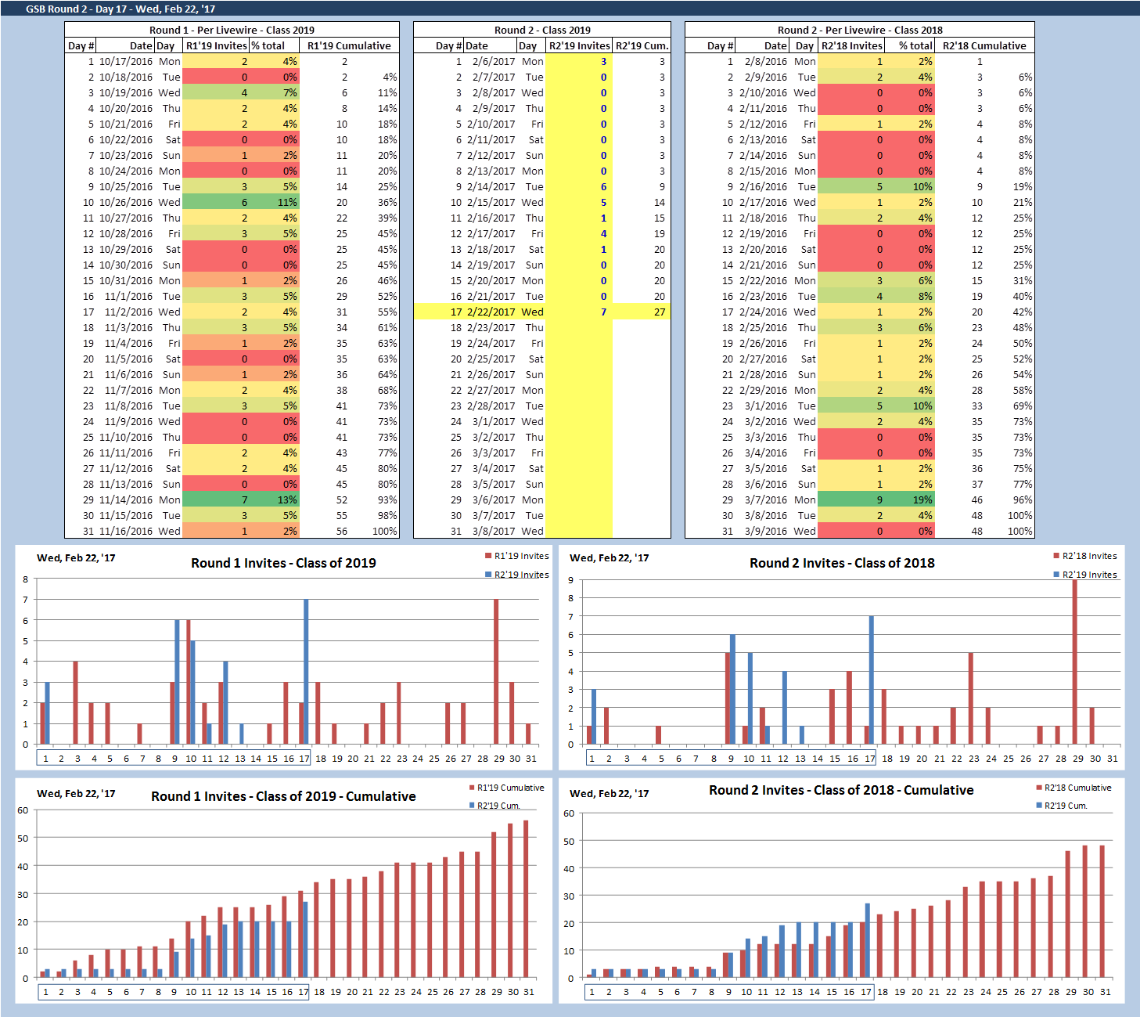The height and width of the screenshot is (1017, 1140).
Task: Click the R1'19 Cumulative column header
Action: [349, 45]
